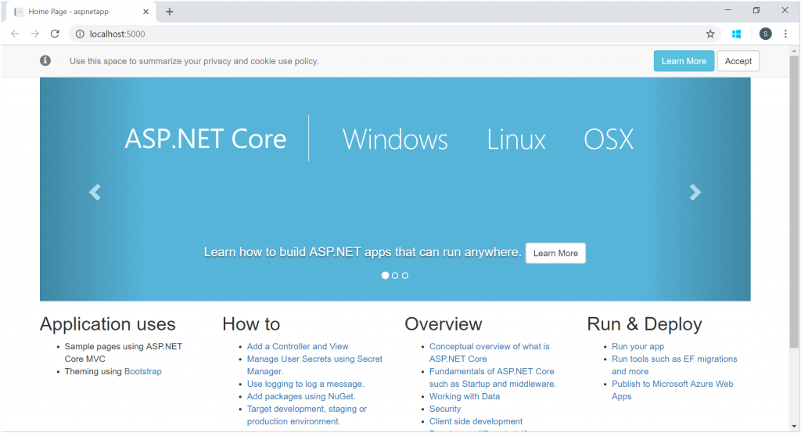Open the Windows extension icon in toolbar
801x433 pixels.
pos(736,34)
